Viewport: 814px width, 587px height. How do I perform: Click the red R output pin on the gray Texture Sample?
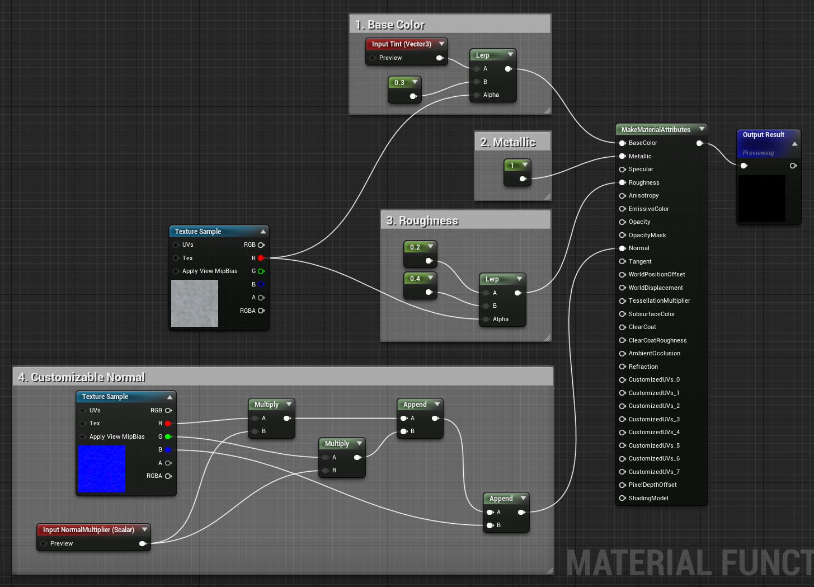point(261,258)
